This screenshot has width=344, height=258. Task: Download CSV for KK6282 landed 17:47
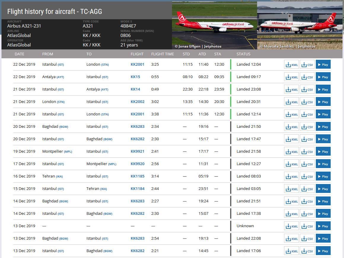[x=307, y=139]
